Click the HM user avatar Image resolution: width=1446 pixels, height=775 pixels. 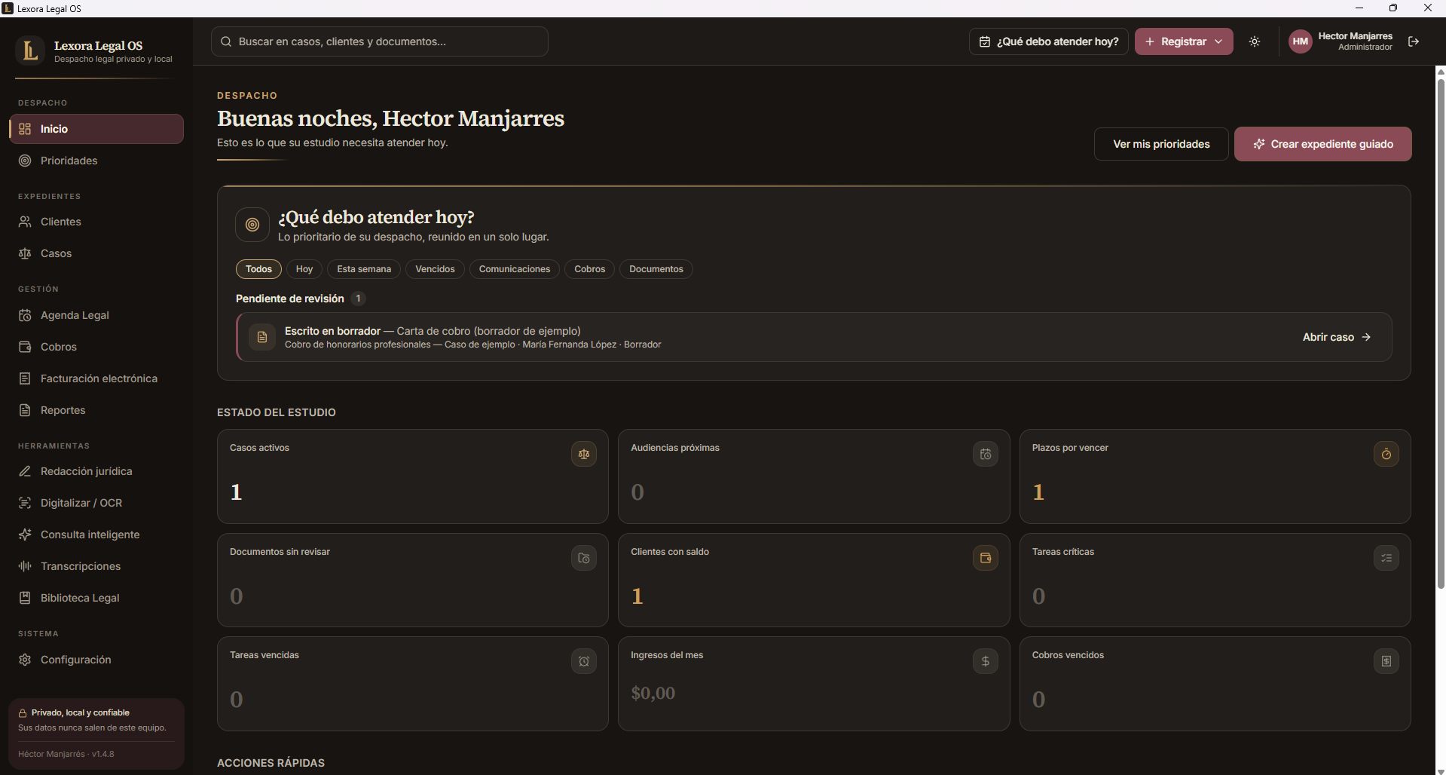click(x=1301, y=41)
